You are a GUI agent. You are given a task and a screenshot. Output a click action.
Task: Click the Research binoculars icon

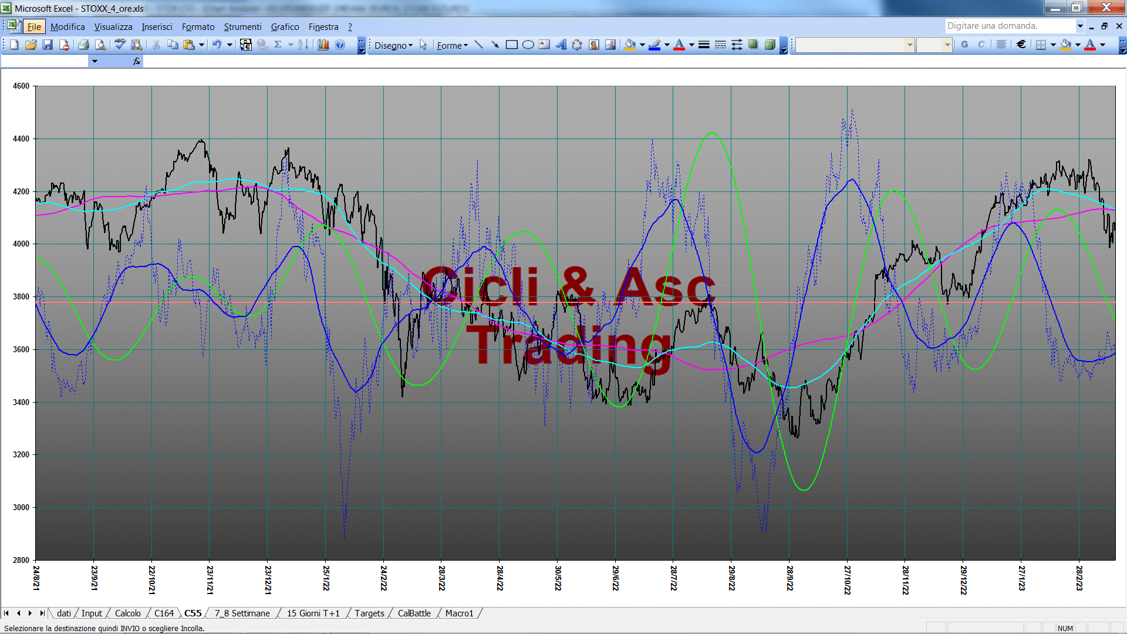137,45
